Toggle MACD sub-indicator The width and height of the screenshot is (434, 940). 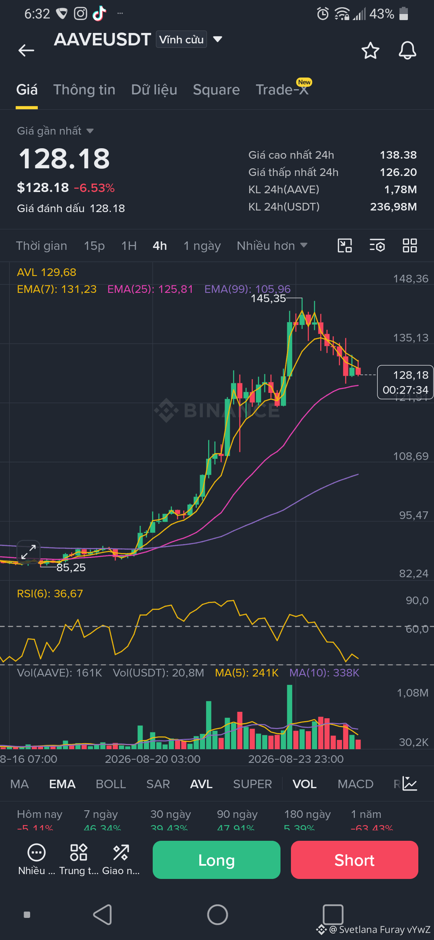click(x=356, y=784)
